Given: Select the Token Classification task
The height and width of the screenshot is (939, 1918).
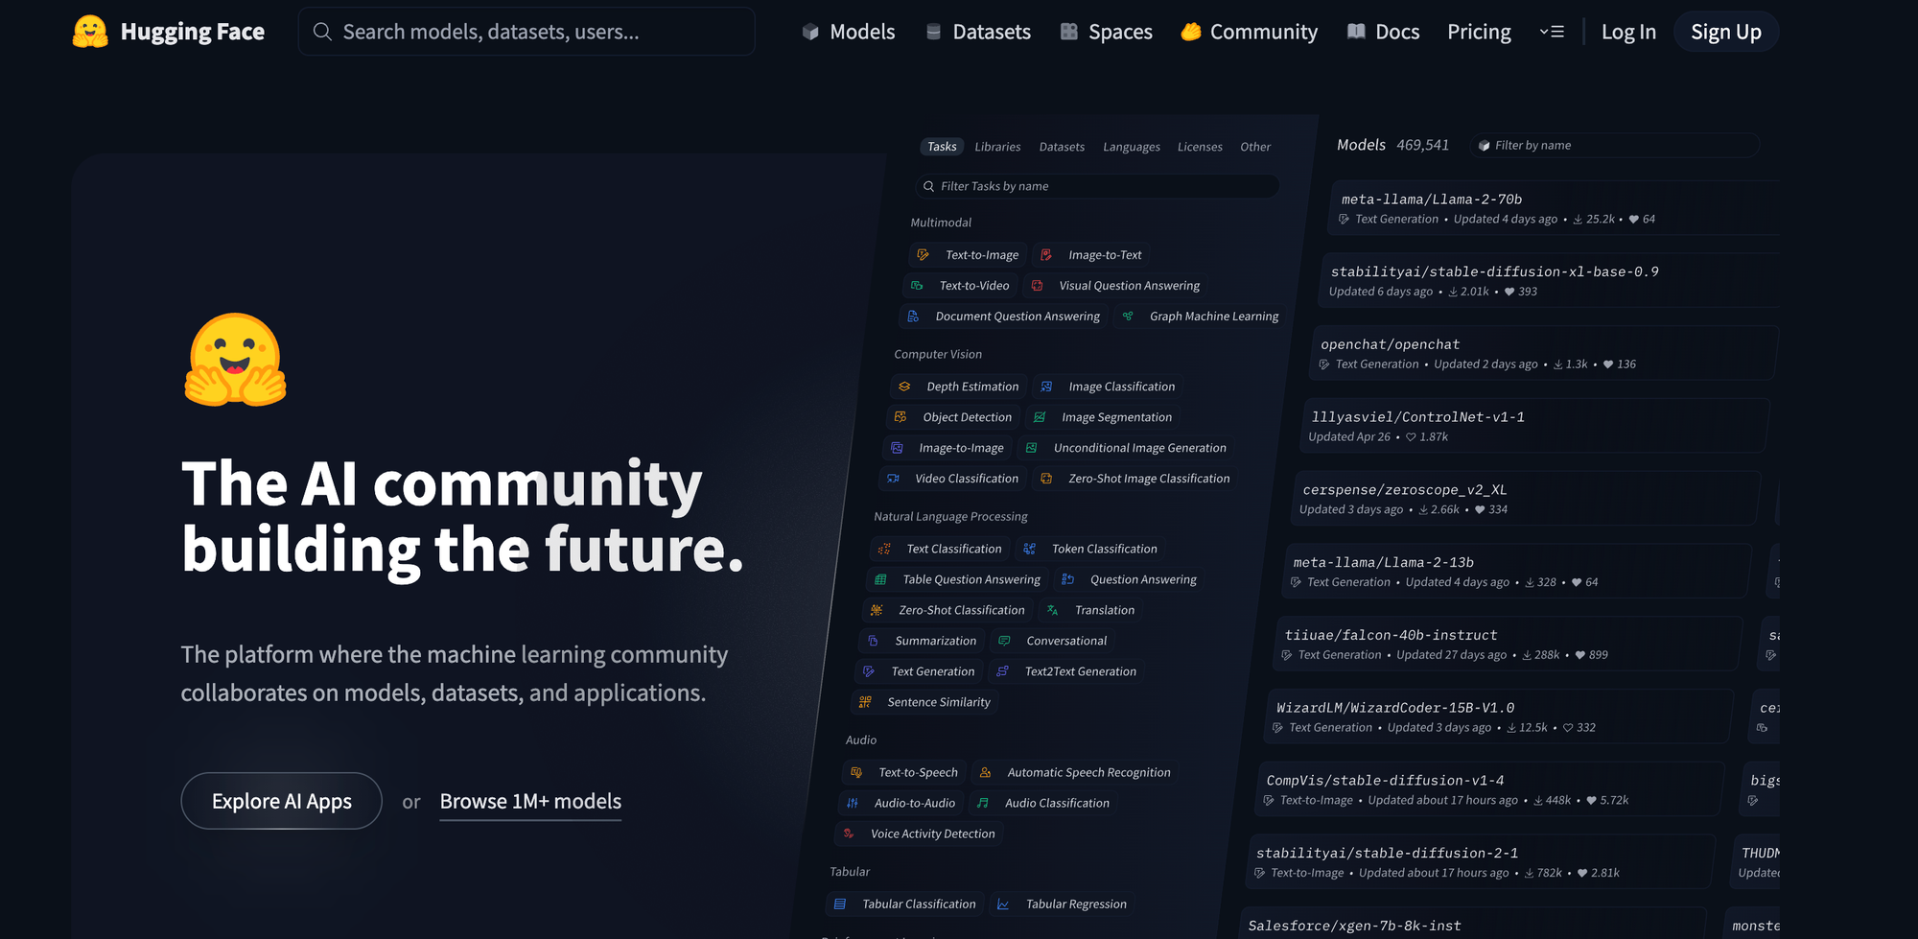Looking at the screenshot, I should (1091, 549).
